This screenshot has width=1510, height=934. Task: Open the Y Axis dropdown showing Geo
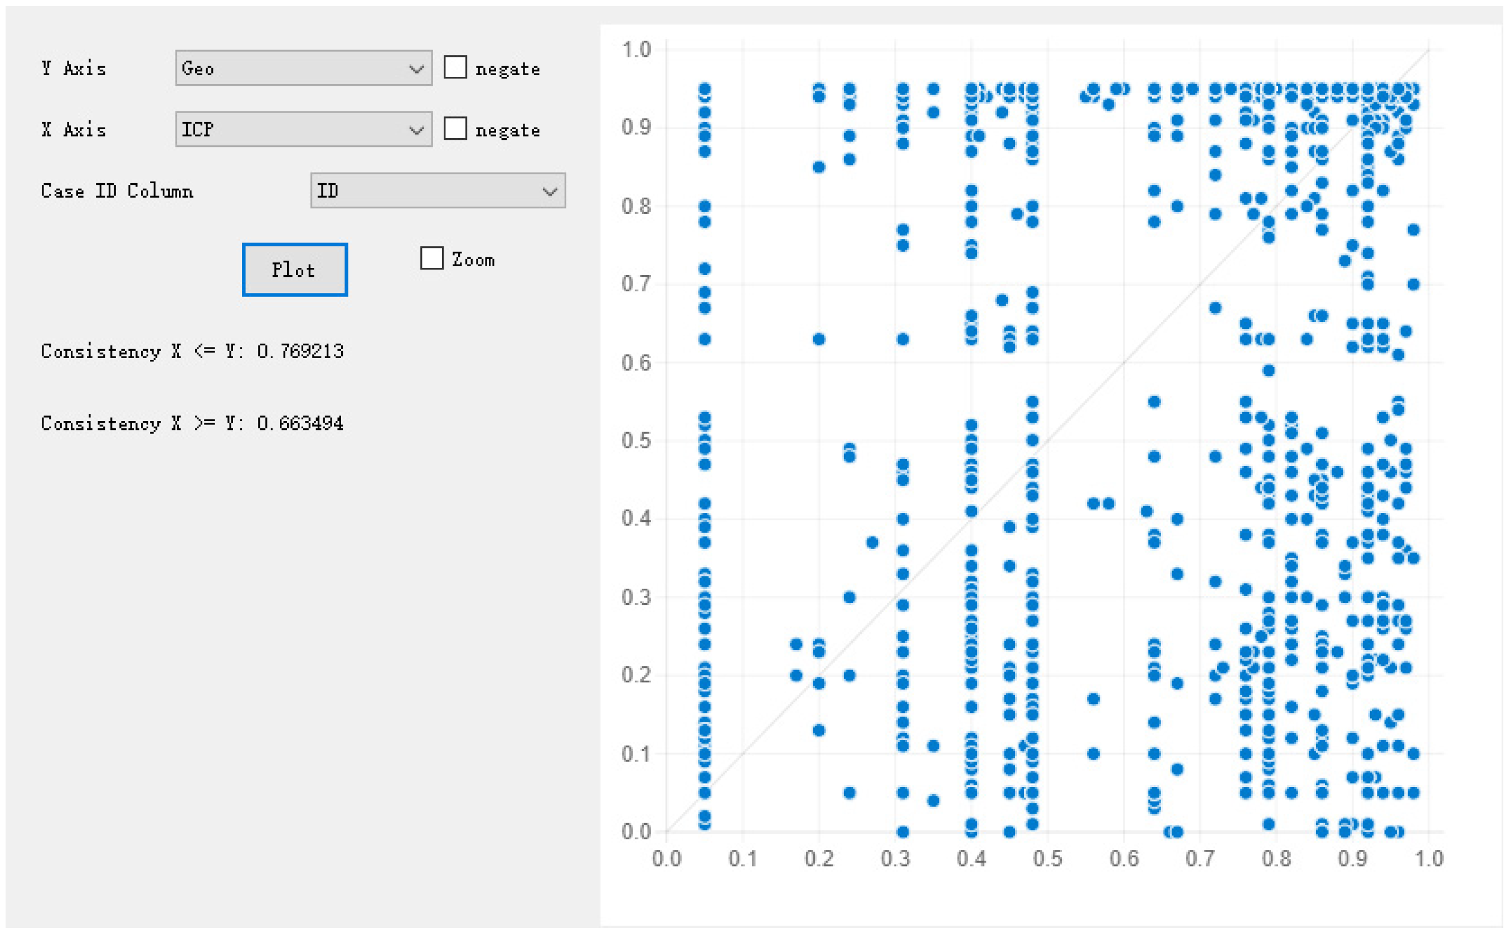[x=303, y=68]
